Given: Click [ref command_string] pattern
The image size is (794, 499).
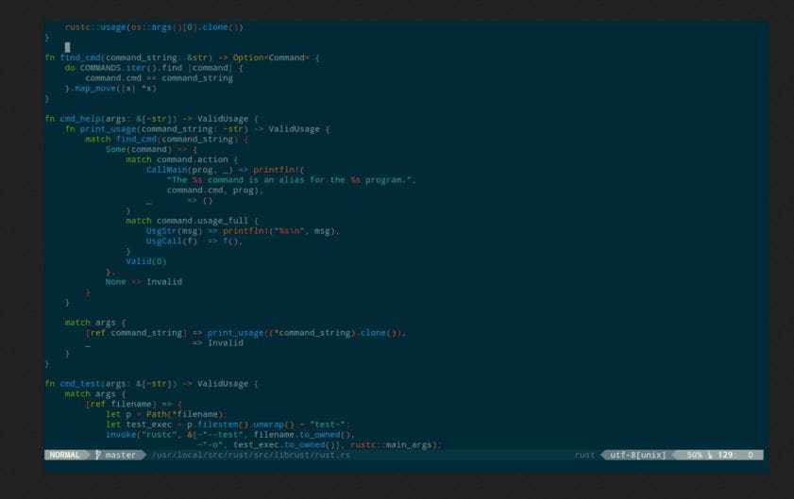Looking at the screenshot, I should pos(136,333).
